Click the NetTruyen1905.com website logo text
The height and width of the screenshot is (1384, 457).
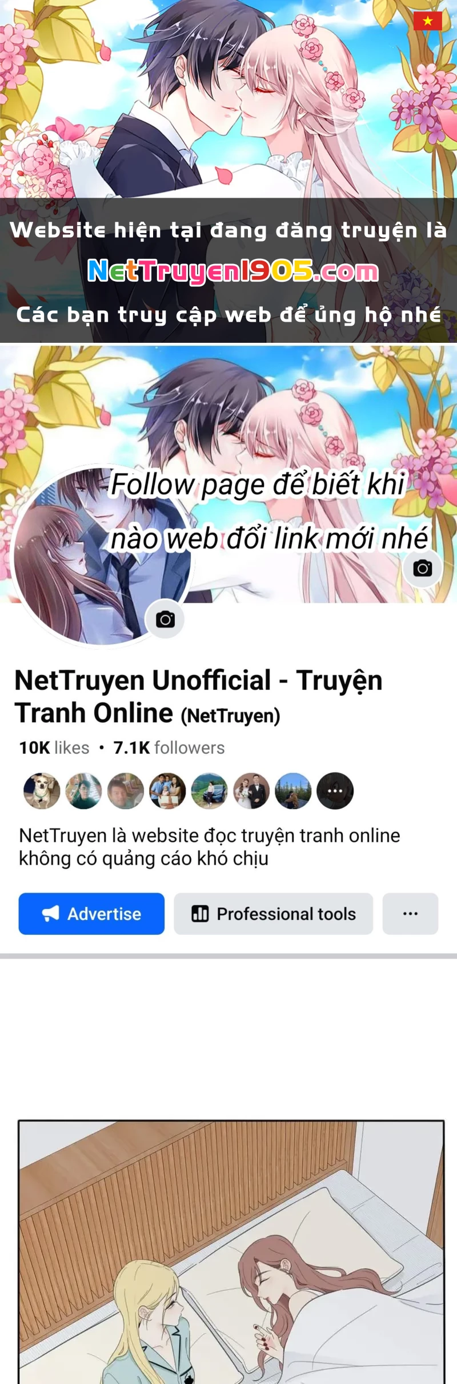(x=232, y=271)
